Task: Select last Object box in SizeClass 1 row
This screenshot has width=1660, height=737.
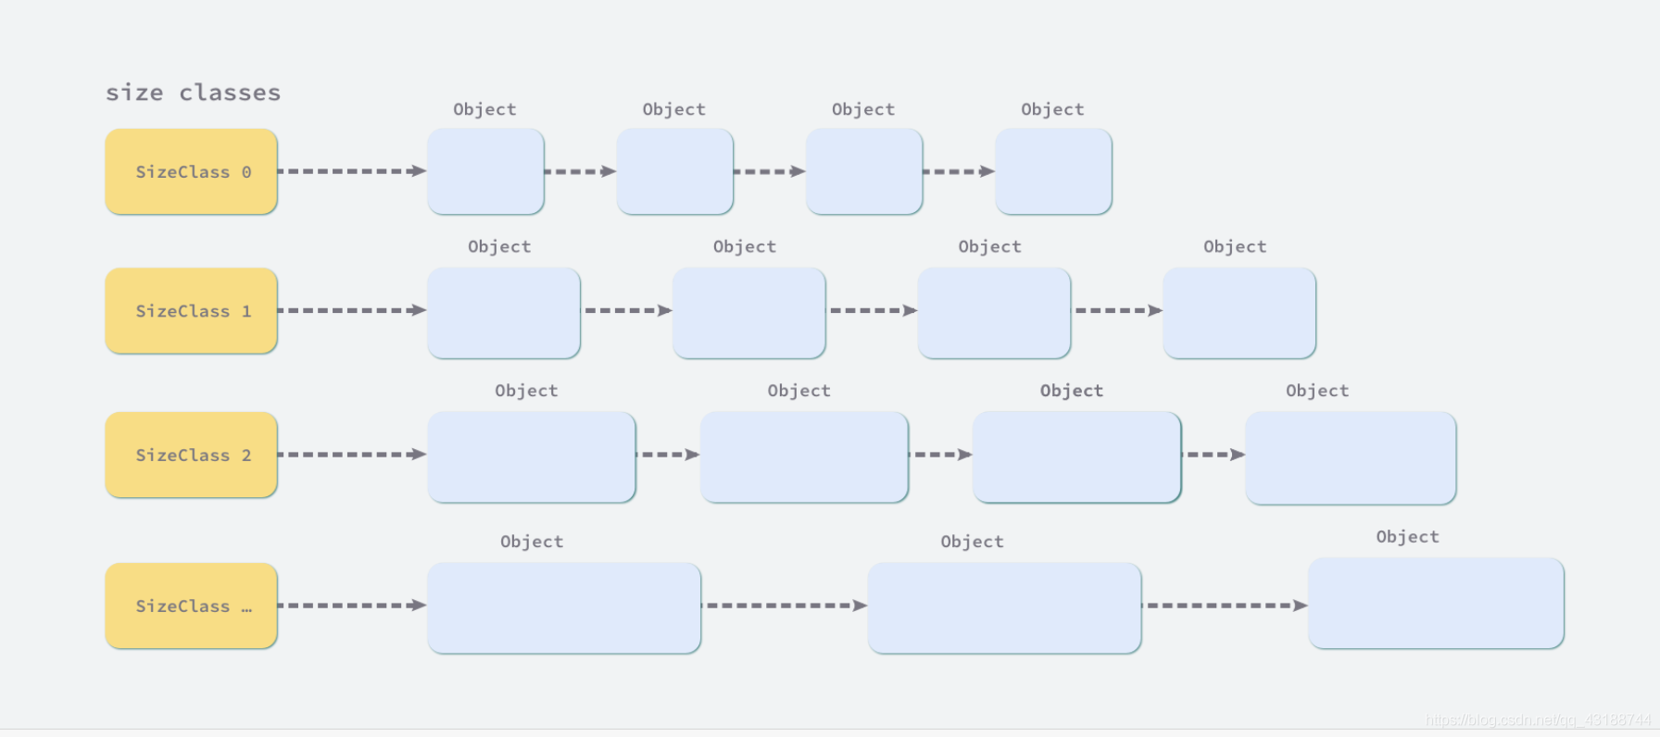Action: tap(1239, 314)
